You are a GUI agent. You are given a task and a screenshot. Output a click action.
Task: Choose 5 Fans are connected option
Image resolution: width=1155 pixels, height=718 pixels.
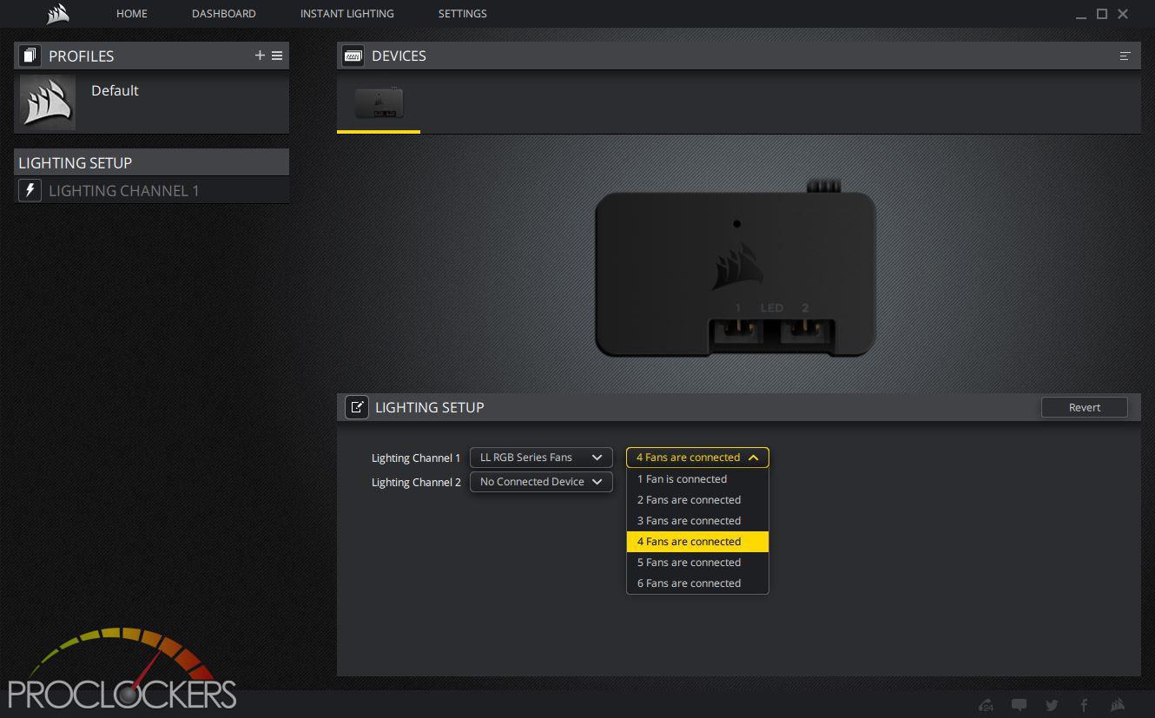697,563
